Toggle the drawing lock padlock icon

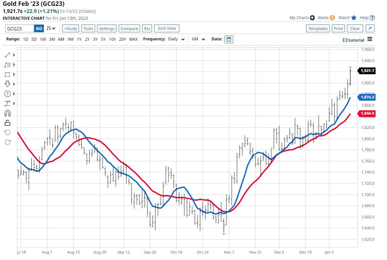tap(8, 123)
